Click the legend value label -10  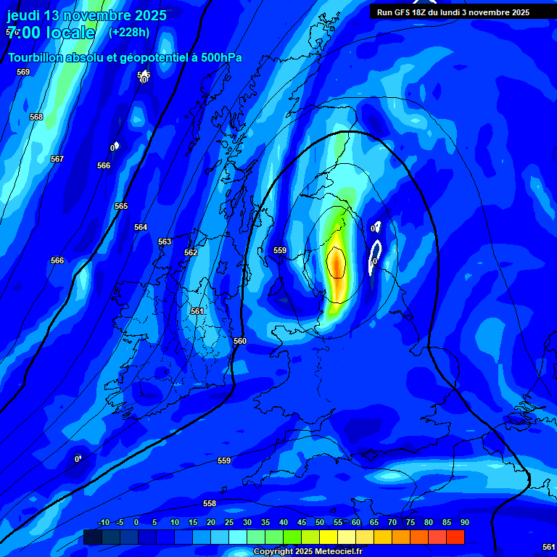103,522
